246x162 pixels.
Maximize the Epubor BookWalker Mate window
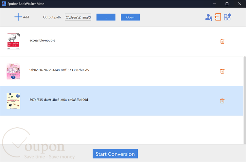point(227,4)
